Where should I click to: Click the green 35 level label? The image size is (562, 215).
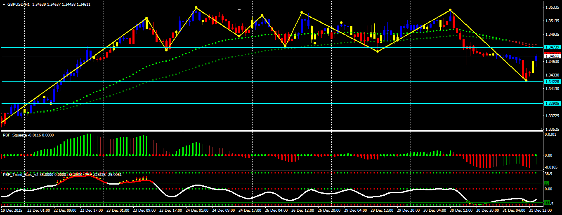[546, 183]
